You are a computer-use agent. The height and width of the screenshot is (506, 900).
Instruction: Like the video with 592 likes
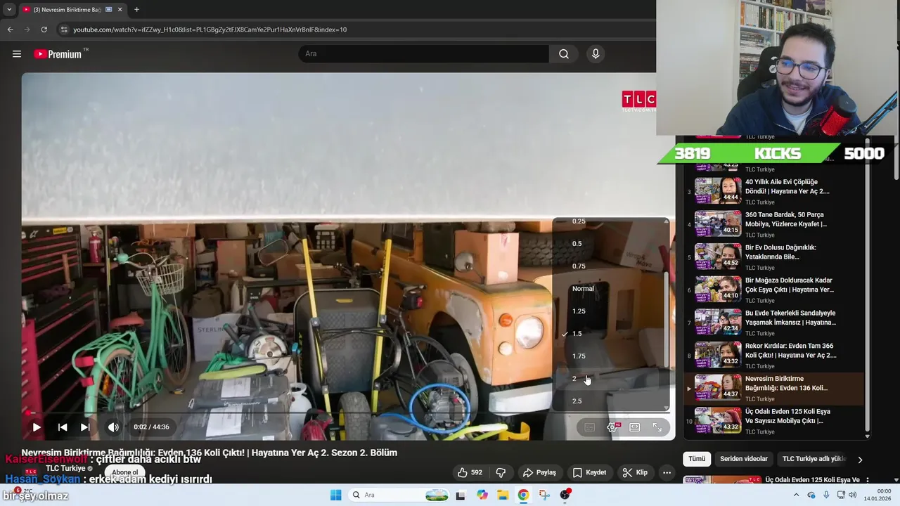pyautogui.click(x=470, y=472)
